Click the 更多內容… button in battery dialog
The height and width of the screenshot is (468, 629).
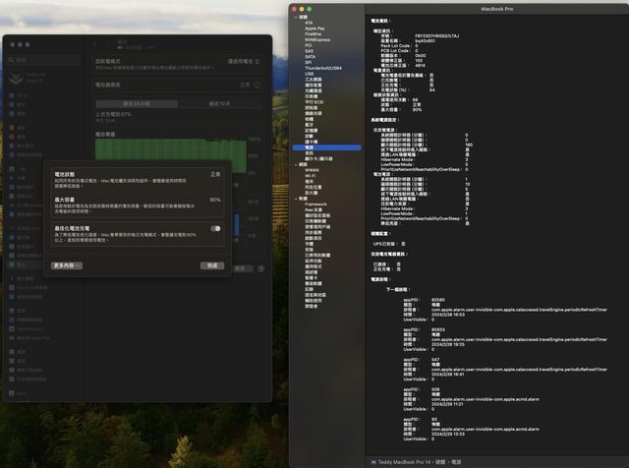[67, 265]
